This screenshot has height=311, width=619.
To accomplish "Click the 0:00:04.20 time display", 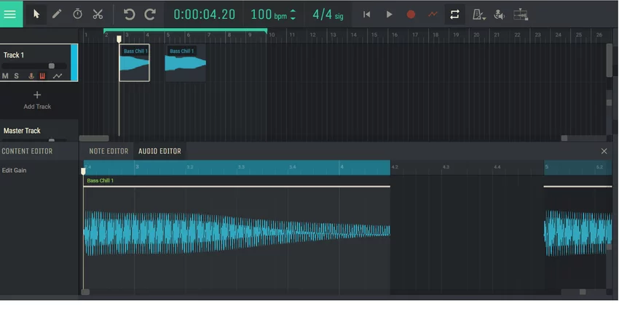I will click(x=204, y=15).
